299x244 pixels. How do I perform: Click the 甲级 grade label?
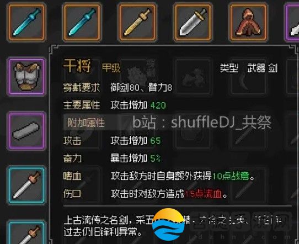pos(111,68)
